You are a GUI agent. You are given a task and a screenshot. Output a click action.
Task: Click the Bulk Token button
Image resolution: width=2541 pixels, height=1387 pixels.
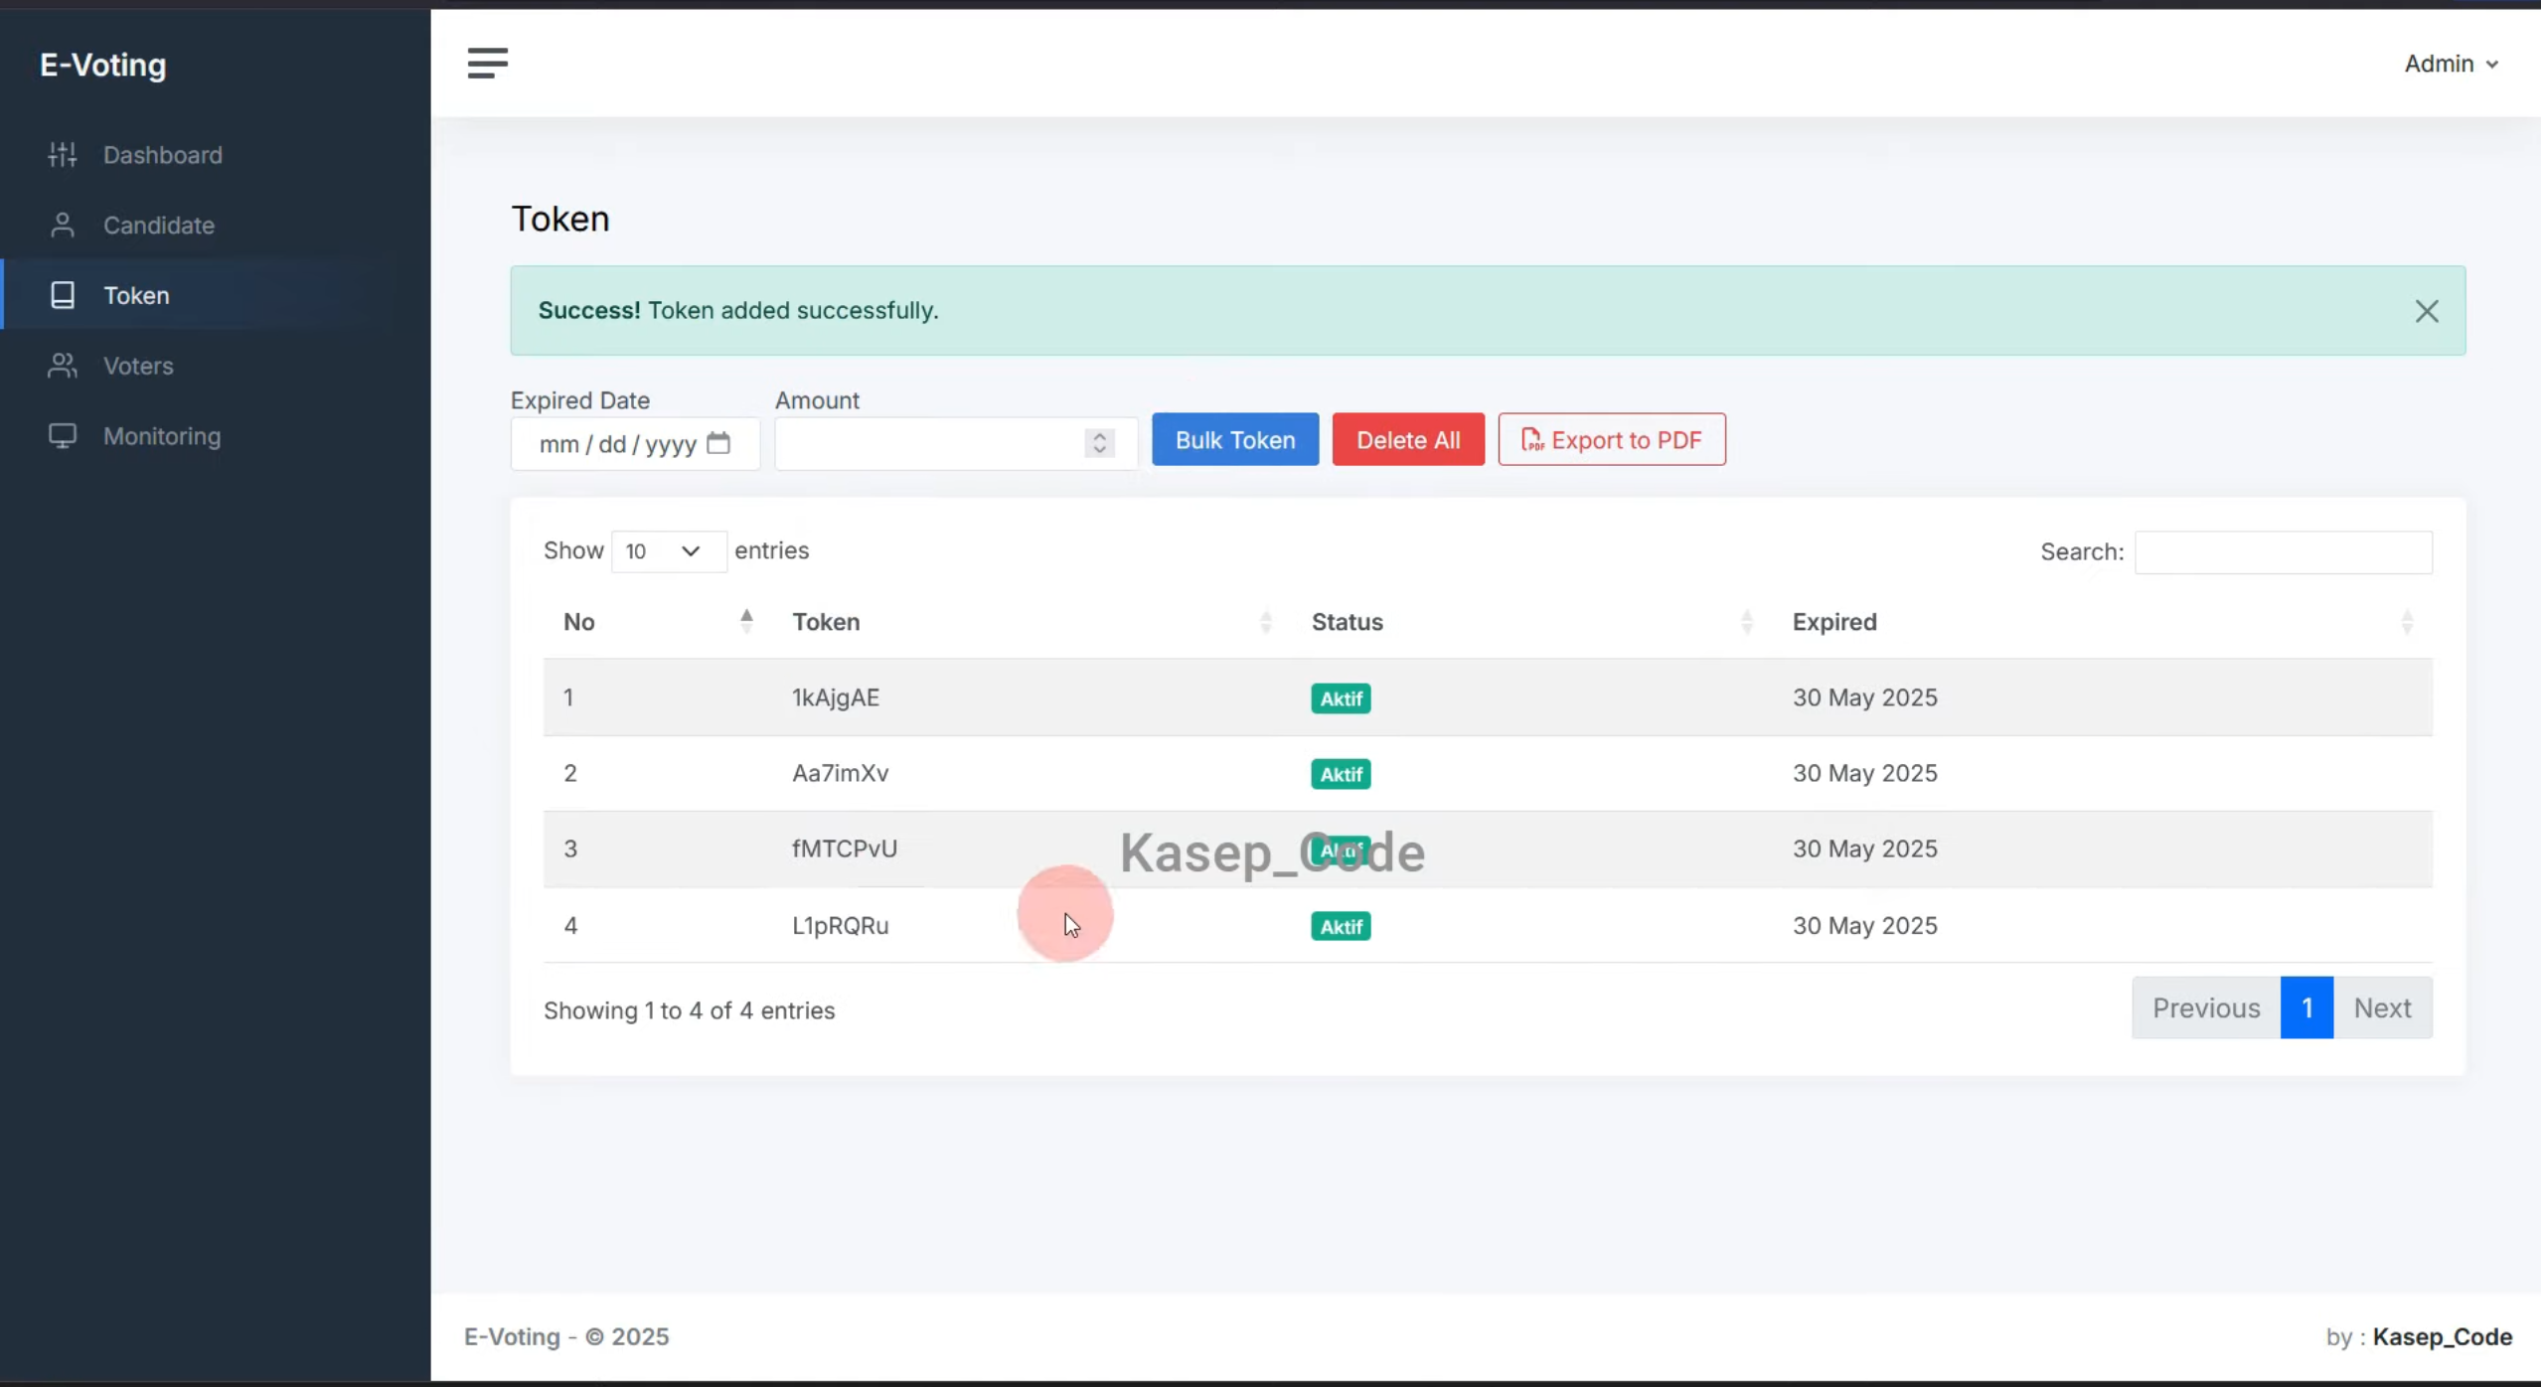click(1235, 439)
